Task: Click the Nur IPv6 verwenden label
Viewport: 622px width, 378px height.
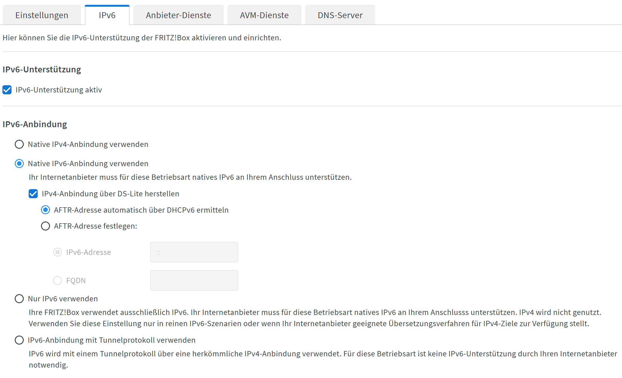Action: tap(63, 299)
